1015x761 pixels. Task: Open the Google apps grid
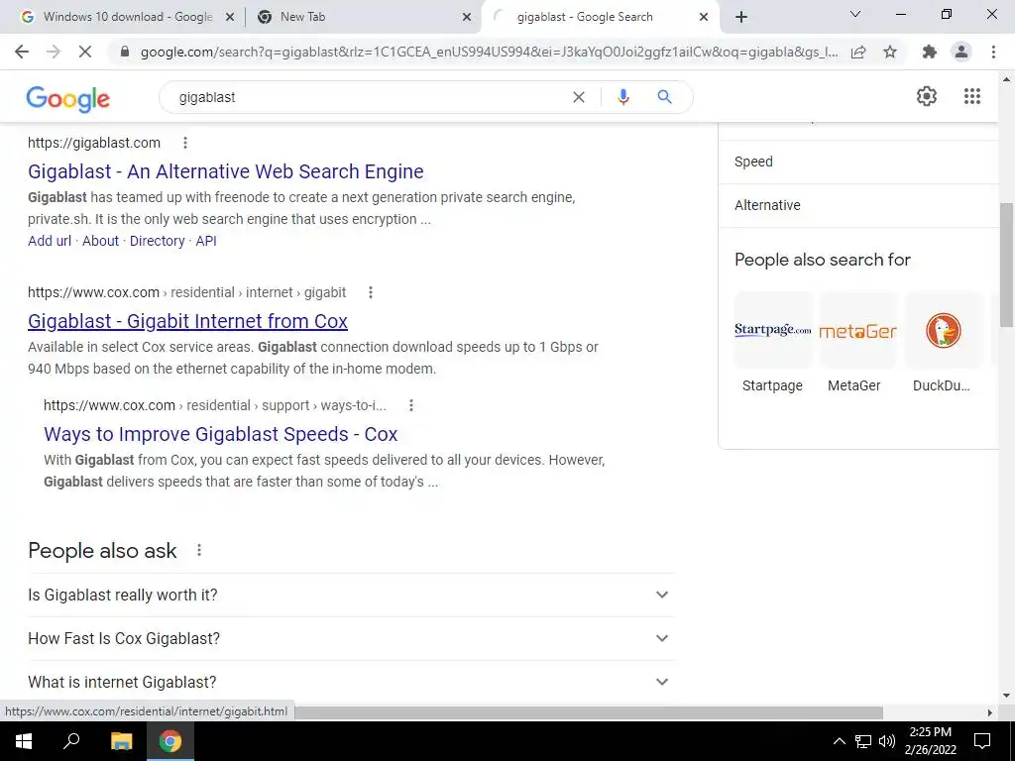[x=971, y=96]
